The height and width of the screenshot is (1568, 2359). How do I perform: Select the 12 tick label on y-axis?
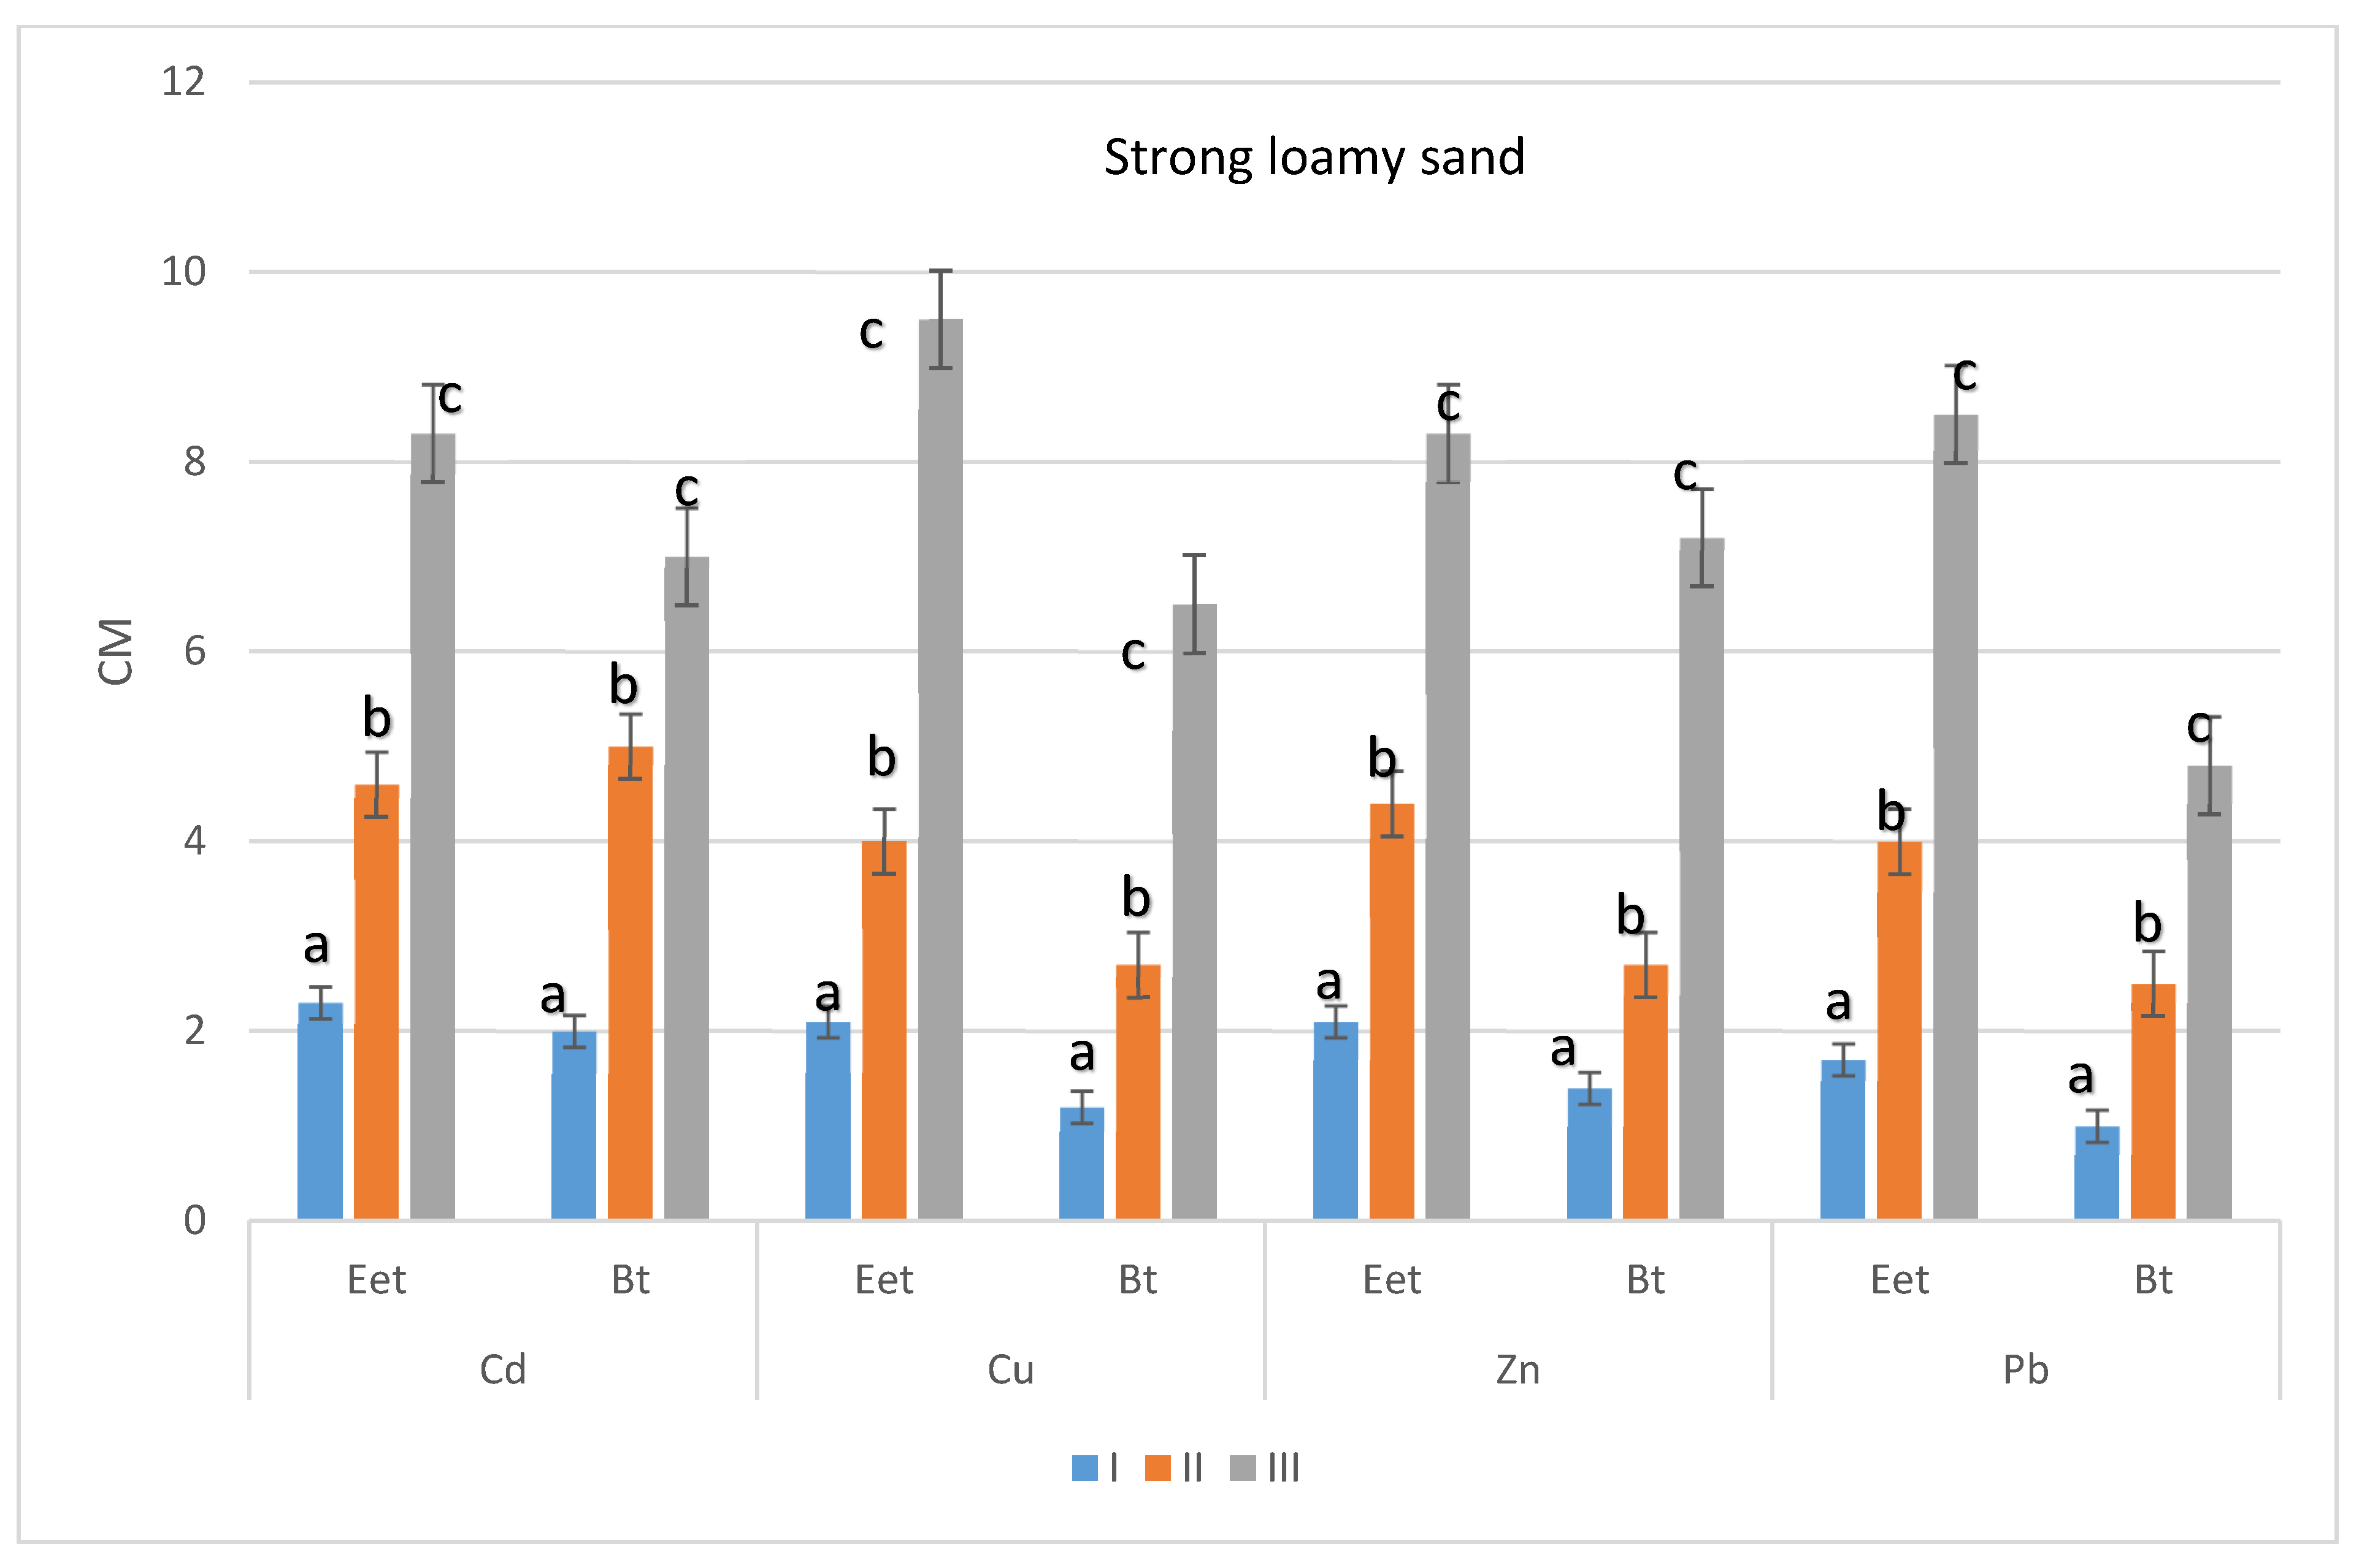click(x=183, y=82)
